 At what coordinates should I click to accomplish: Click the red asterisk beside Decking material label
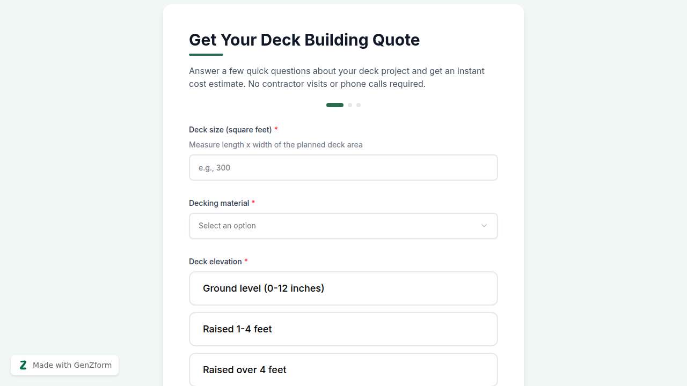253,203
